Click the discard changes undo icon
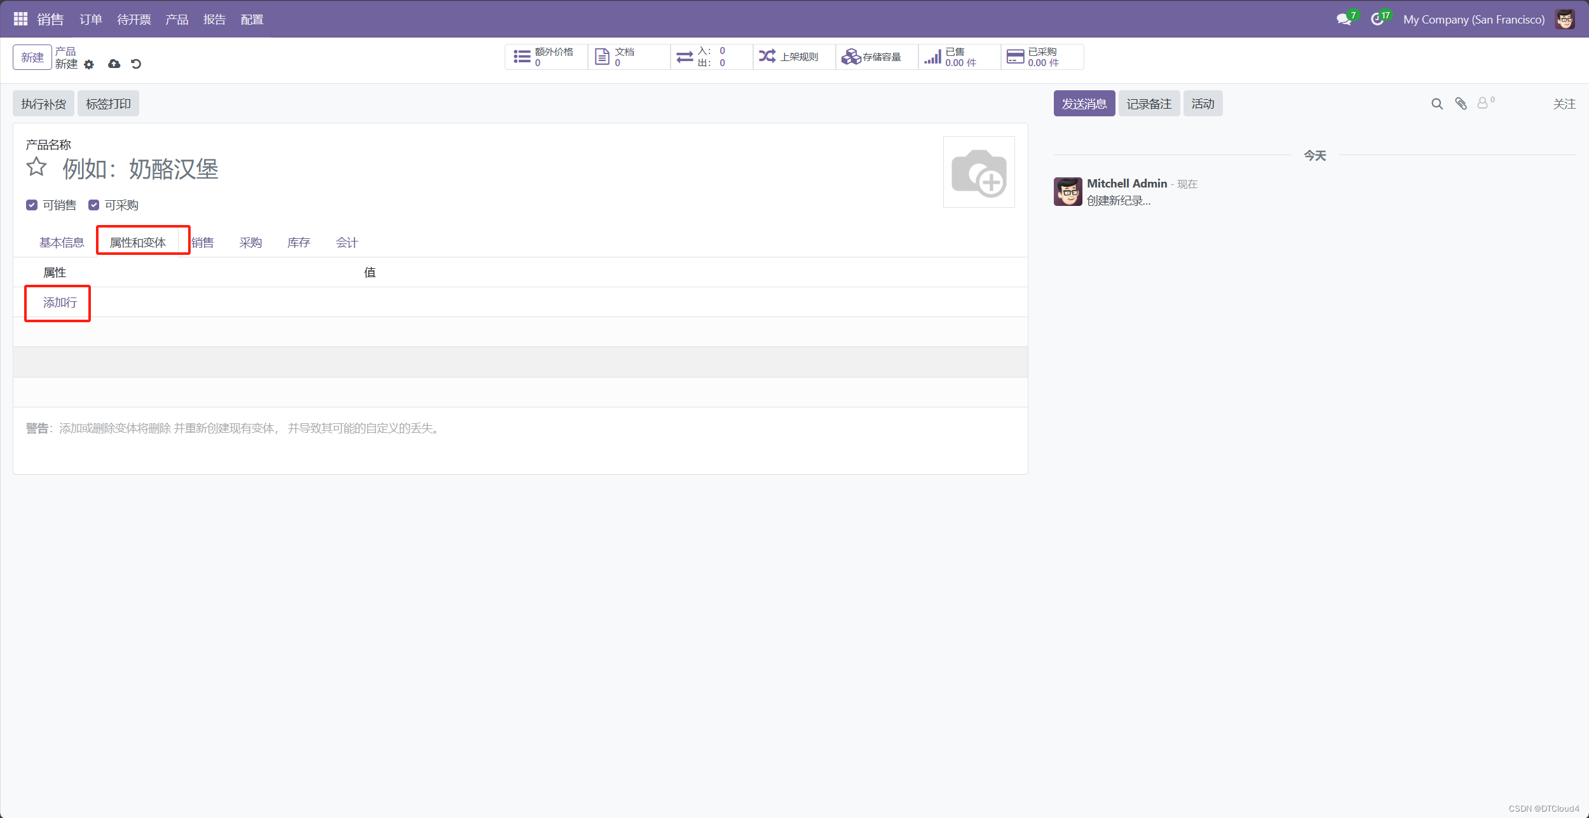1589x818 pixels. [136, 64]
